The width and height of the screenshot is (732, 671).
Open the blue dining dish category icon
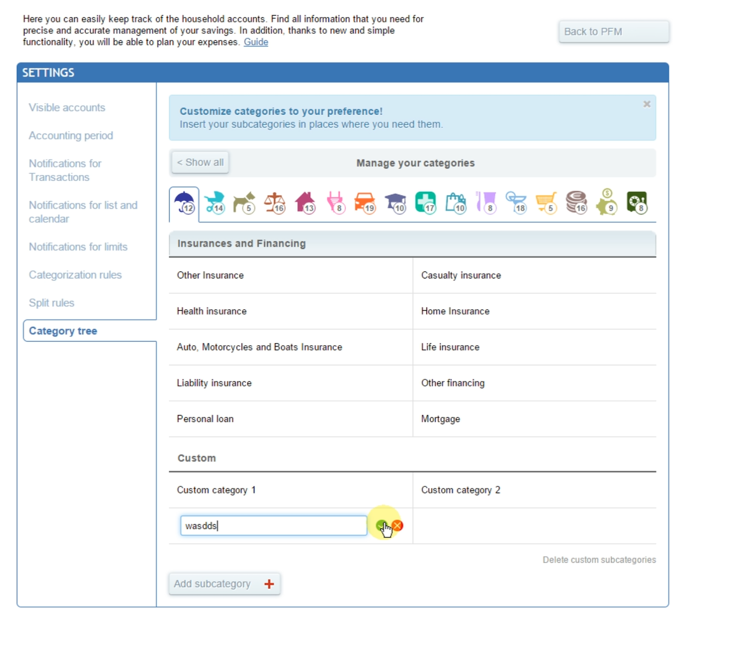(x=516, y=202)
